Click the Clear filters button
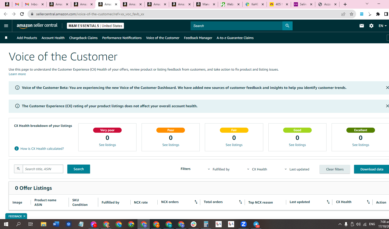 335,169
